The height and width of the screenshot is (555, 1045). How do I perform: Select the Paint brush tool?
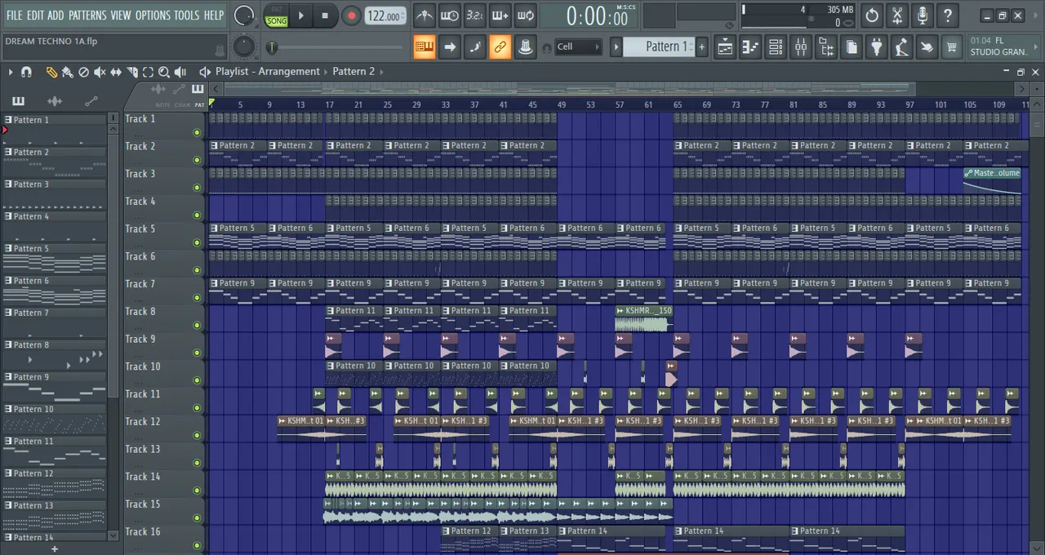click(67, 72)
